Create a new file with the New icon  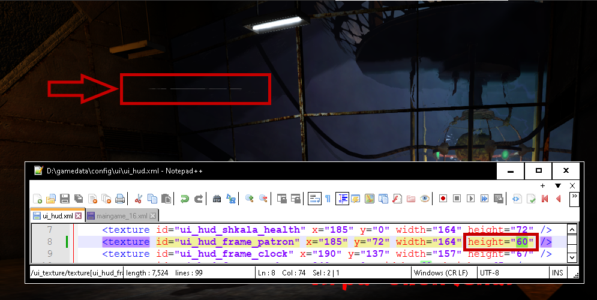pos(37,199)
